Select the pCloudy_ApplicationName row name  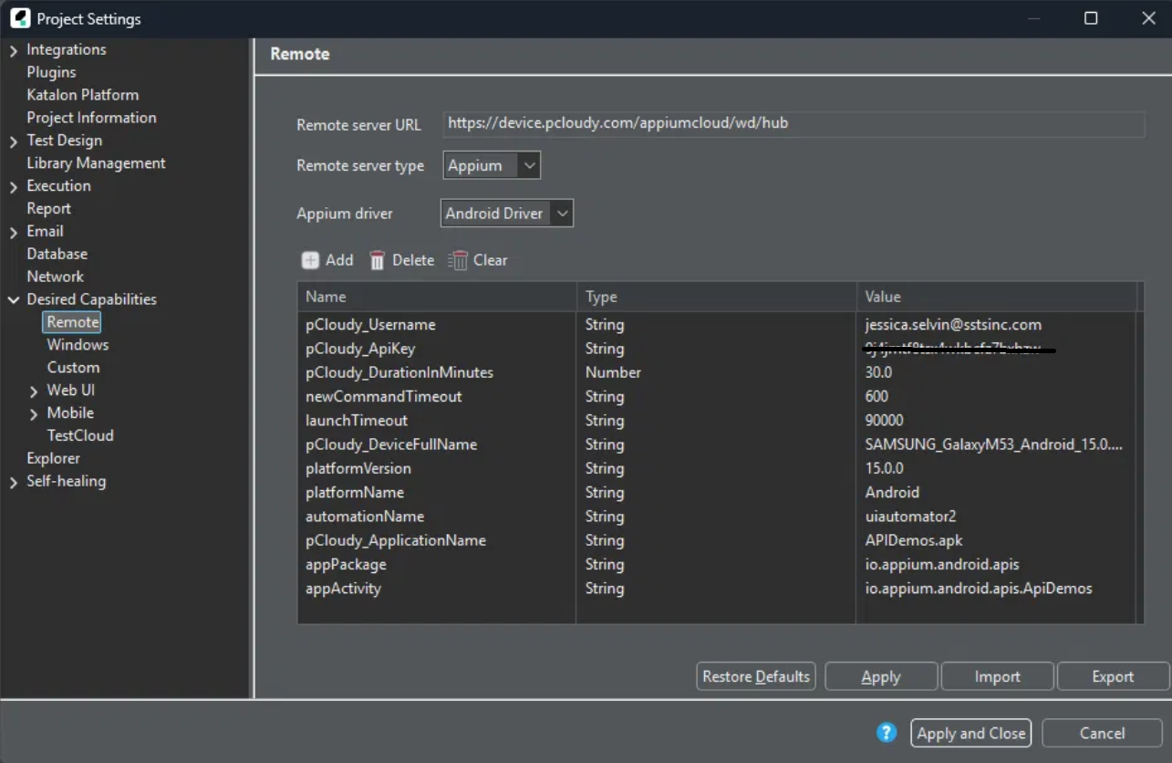(396, 540)
